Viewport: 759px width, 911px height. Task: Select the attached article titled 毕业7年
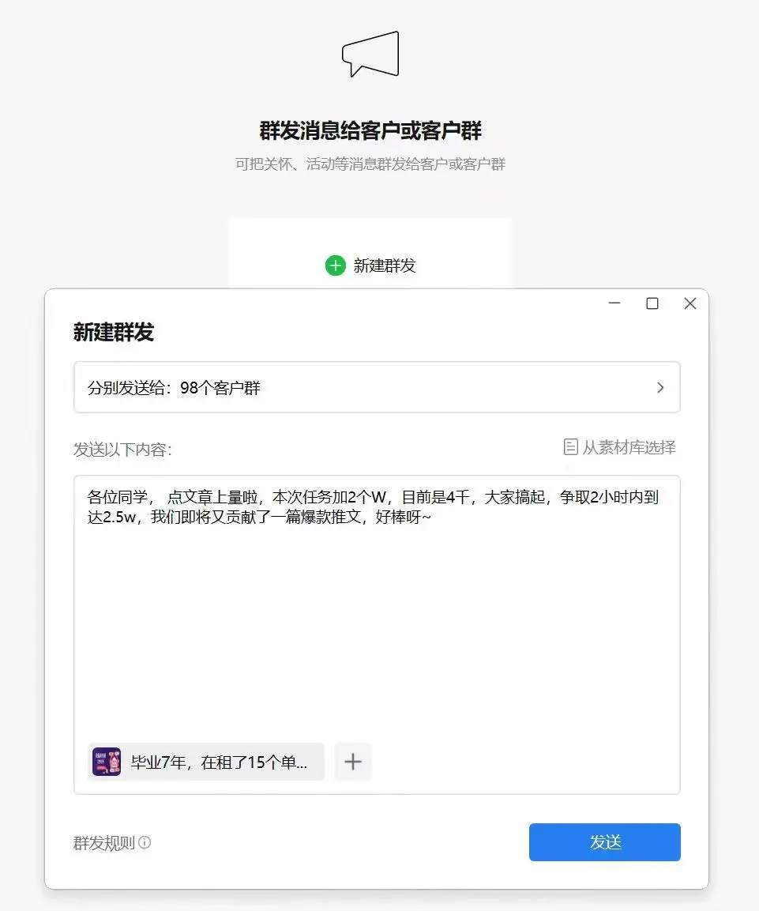pos(219,762)
